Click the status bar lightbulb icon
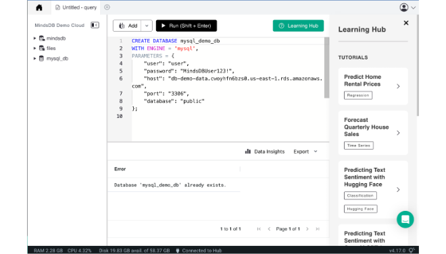 pyautogui.click(x=412, y=251)
